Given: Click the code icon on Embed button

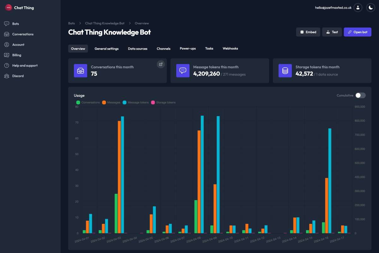Looking at the screenshot, I should pyautogui.click(x=302, y=32).
